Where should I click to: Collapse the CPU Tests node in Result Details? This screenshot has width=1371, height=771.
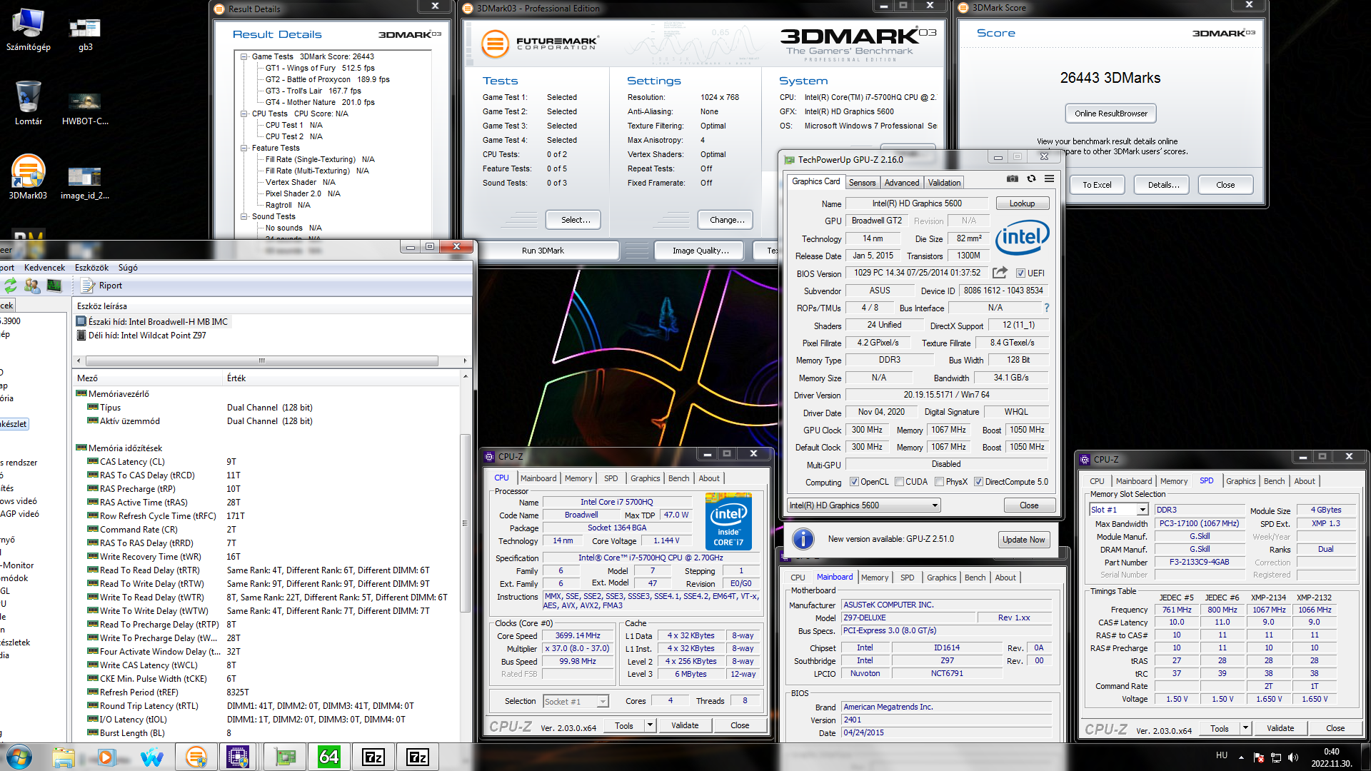(x=244, y=114)
